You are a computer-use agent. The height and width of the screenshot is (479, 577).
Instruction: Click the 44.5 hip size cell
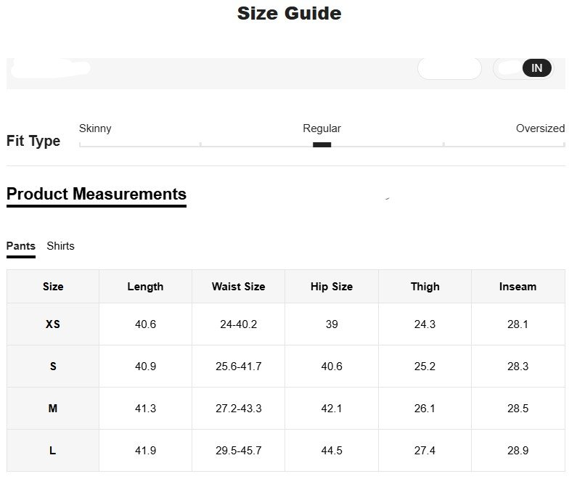332,451
